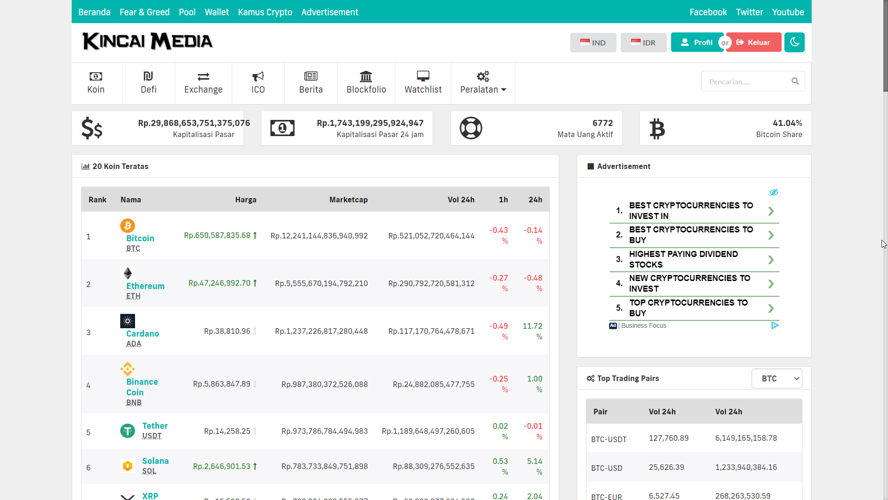
Task: Click the Tether coin logo
Action: click(128, 431)
